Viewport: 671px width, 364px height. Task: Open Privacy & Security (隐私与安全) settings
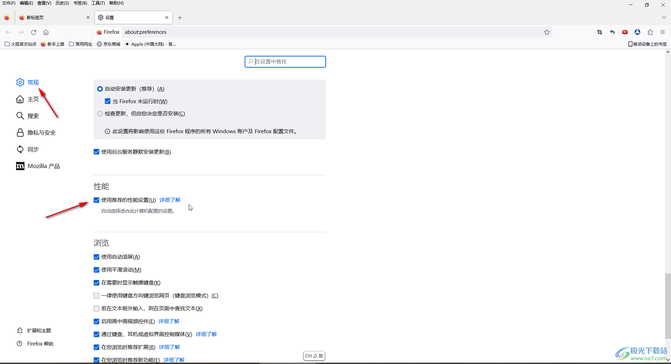36,132
